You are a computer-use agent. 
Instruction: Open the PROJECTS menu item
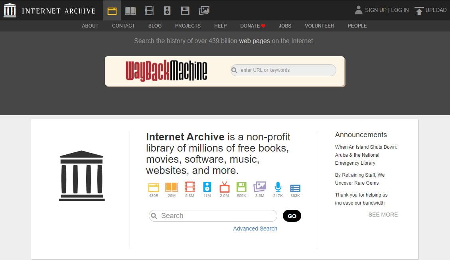click(188, 26)
